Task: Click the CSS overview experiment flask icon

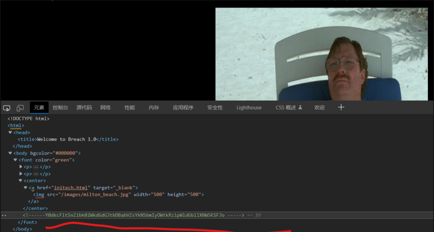Action: tap(300, 107)
